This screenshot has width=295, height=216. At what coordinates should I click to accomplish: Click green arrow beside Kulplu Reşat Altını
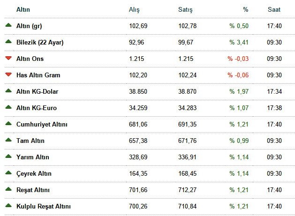(8, 206)
